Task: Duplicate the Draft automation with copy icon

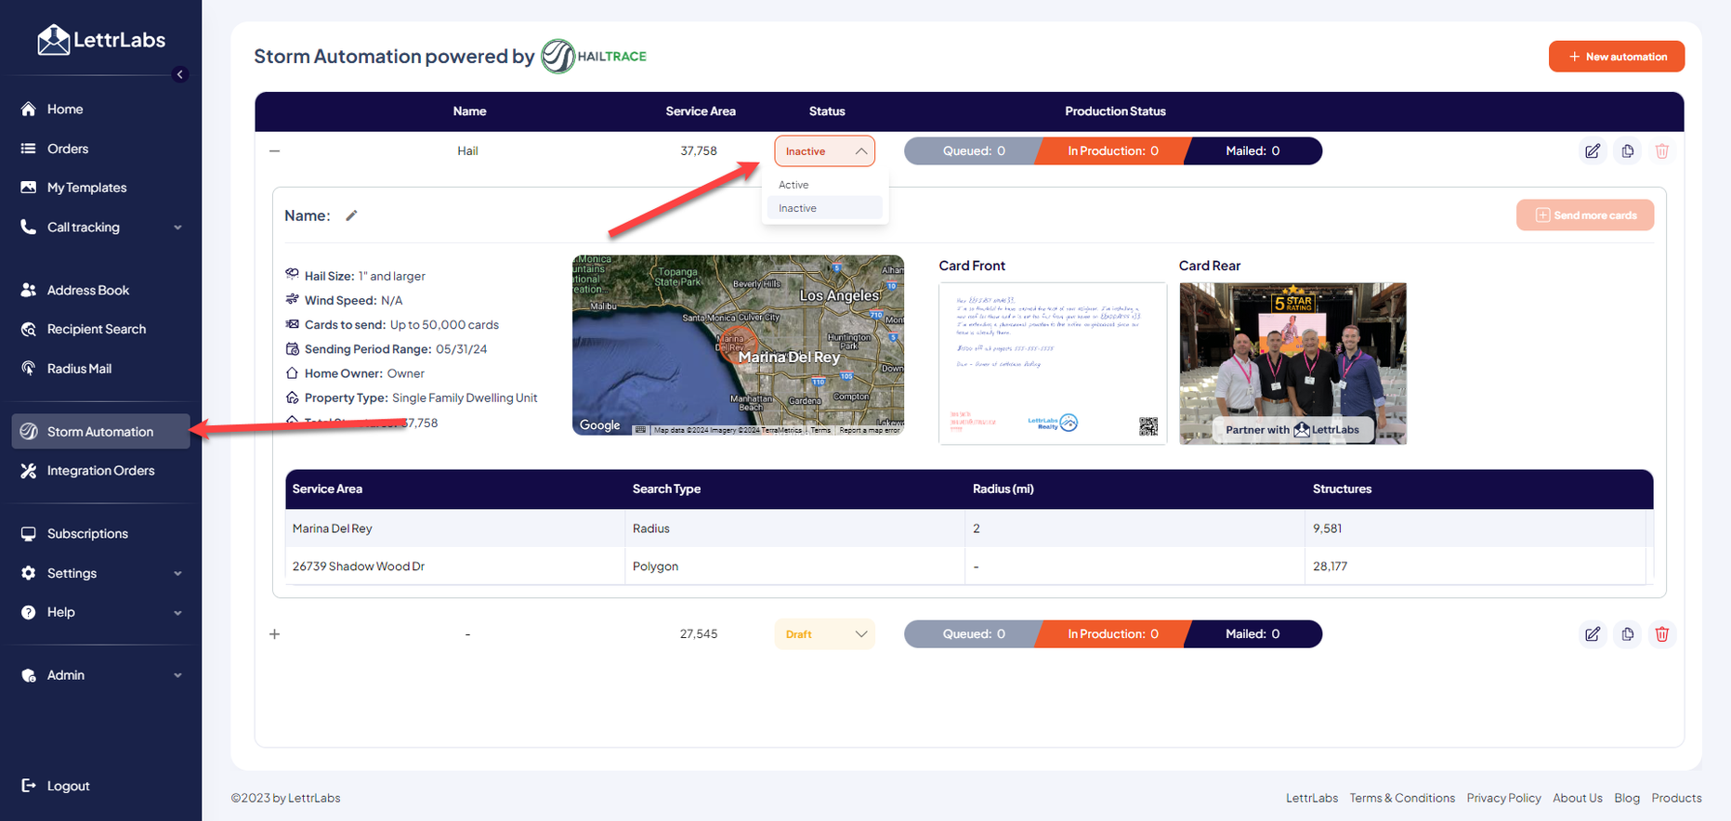Action: (1628, 634)
